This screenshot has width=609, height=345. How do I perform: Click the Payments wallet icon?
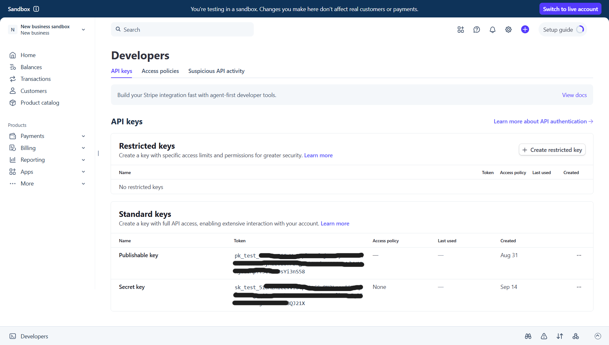(13, 136)
